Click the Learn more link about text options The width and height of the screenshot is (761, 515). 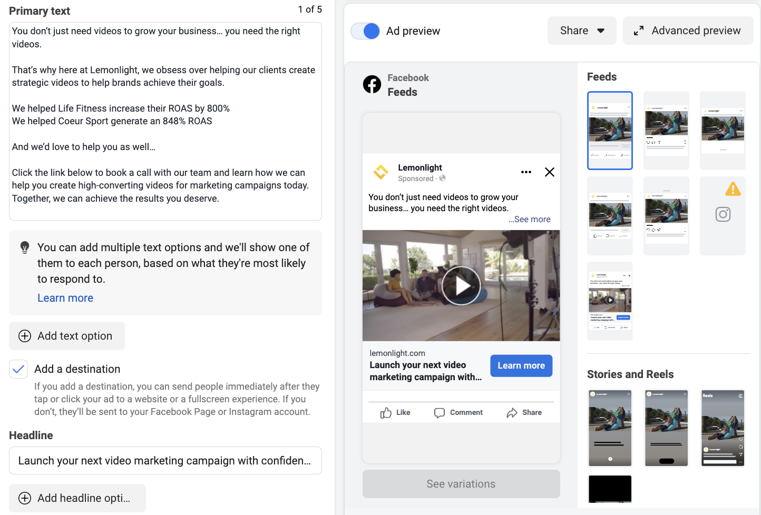click(65, 298)
